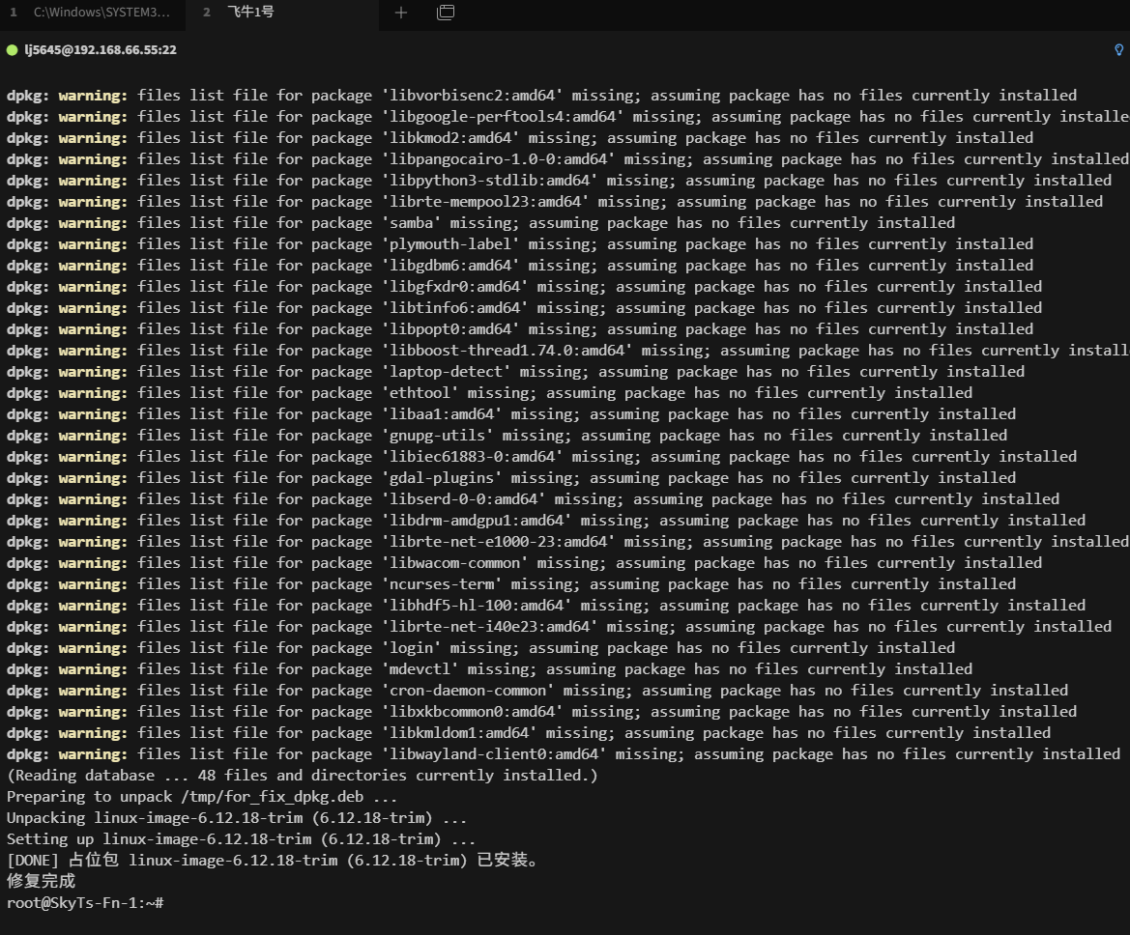Click the 'librte-net-i40e23:amd64' package name
This screenshot has width=1130, height=935.
[489, 627]
